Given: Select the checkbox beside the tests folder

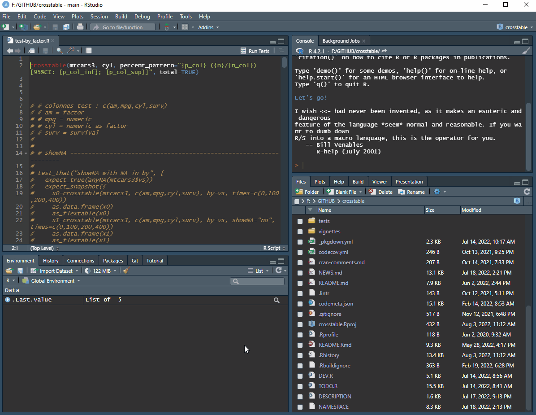Looking at the screenshot, I should pos(300,221).
